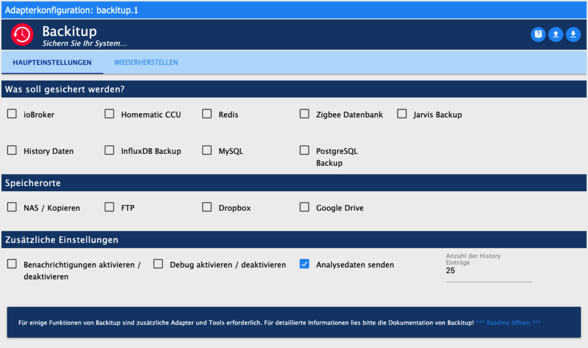The image size is (588, 348).
Task: Click the Anzahl der History Einträge field
Action: [x=489, y=270]
